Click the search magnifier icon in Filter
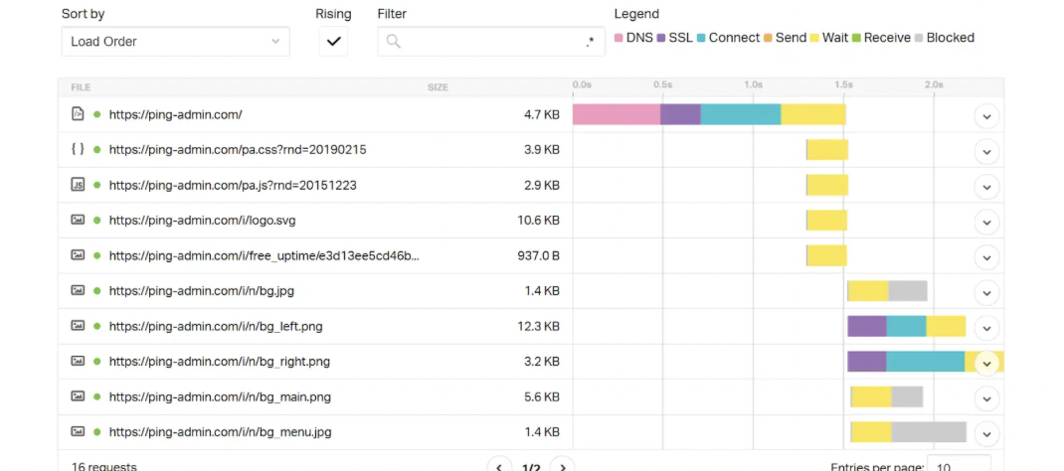Screen dimensions: 1064x471 click(x=394, y=42)
